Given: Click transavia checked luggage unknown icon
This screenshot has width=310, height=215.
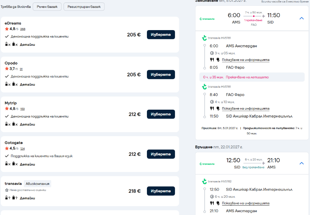Looking at the screenshot, I should click(x=13, y=198).
